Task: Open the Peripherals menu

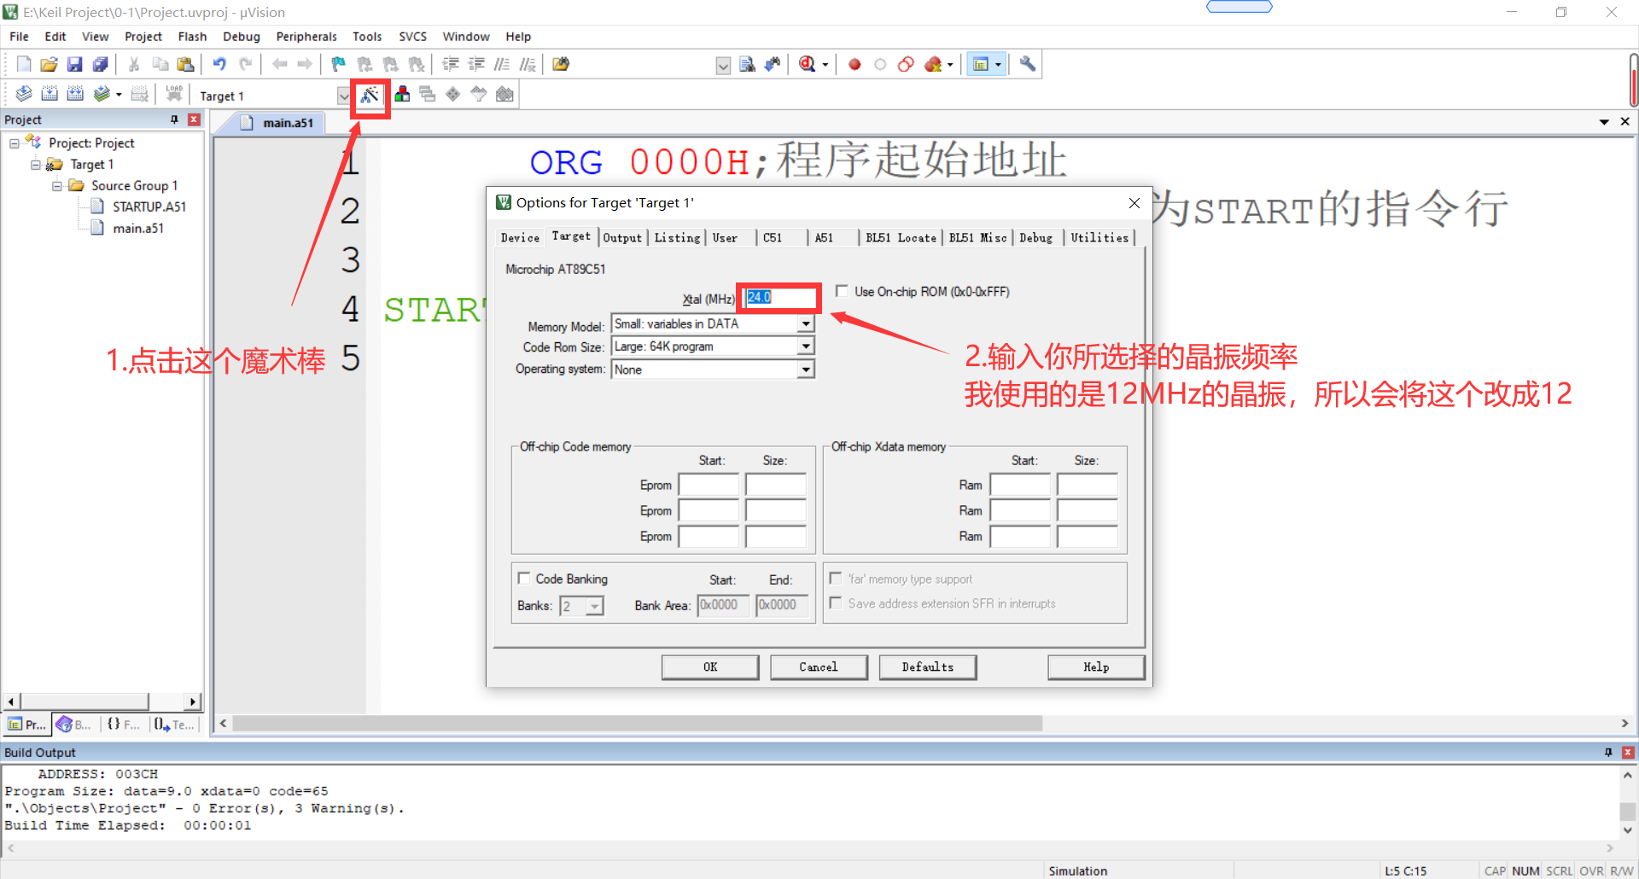Action: pos(306,37)
